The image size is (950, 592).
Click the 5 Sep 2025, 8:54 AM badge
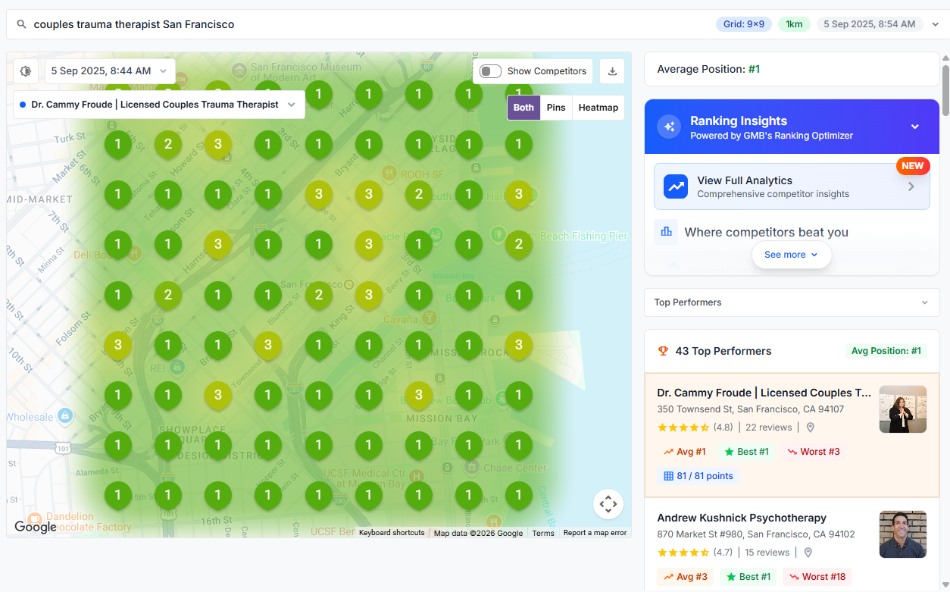pos(870,24)
